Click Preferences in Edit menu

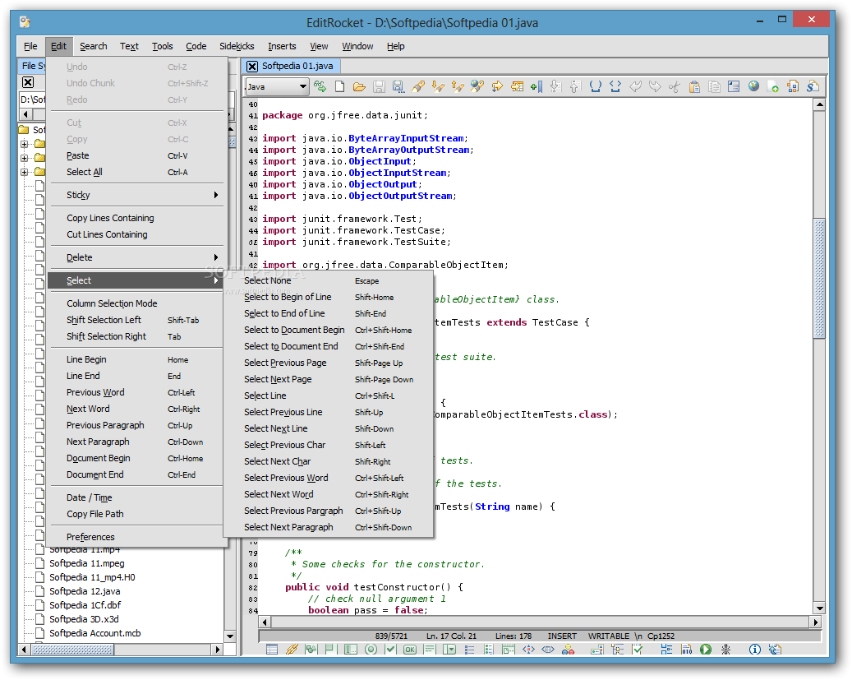click(136, 536)
